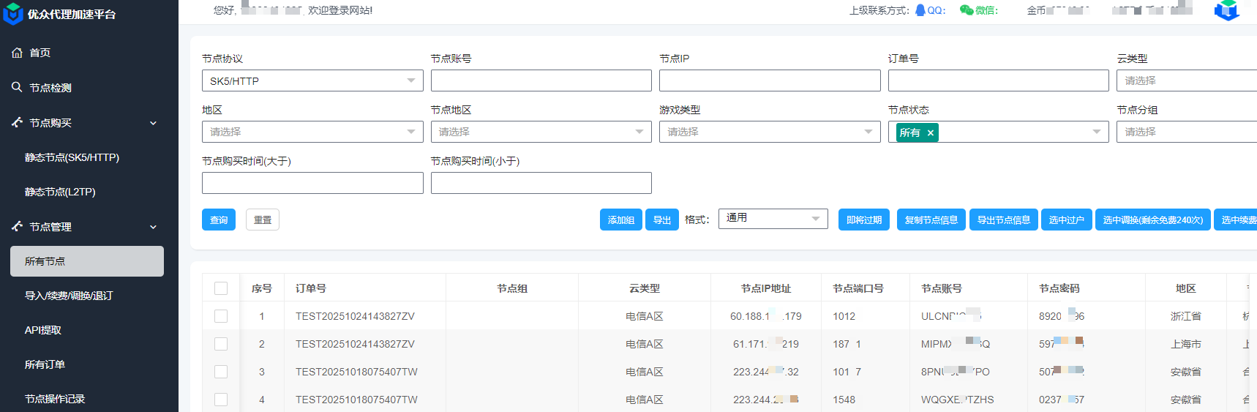Open API提取 menu item
Viewport: 1257px width, 412px height.
(x=43, y=330)
